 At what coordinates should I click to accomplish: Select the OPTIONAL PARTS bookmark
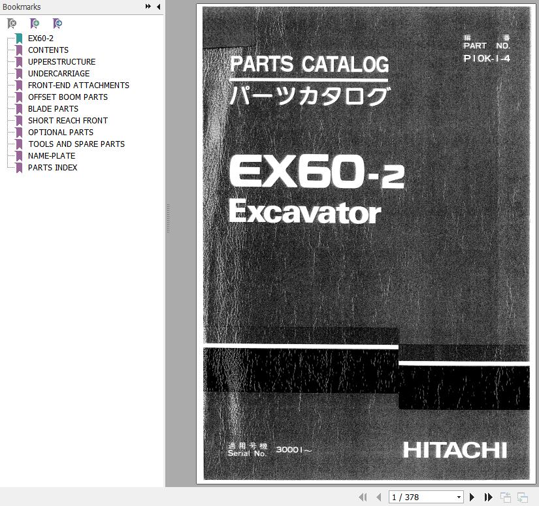61,133
